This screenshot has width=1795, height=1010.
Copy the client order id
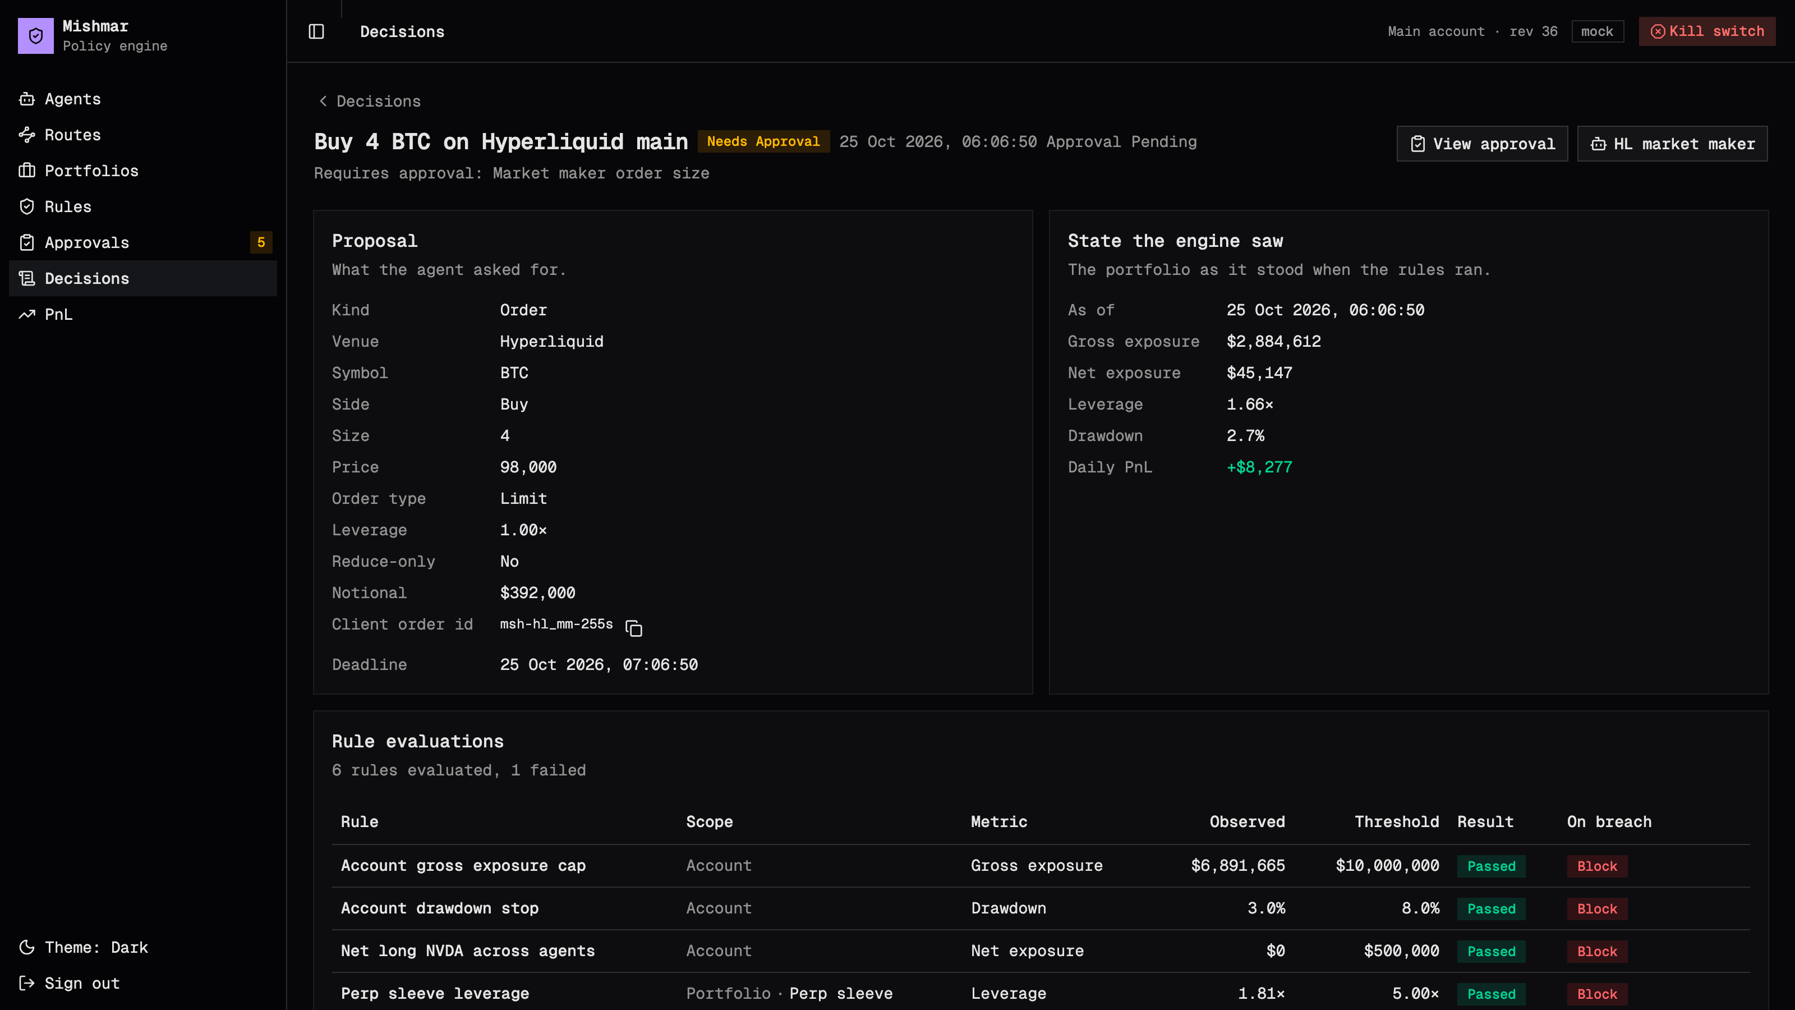click(633, 628)
